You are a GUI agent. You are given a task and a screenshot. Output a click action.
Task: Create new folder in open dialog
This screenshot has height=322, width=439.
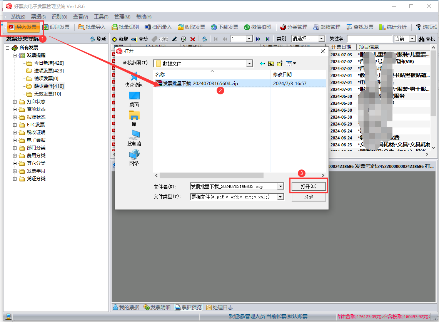pos(280,64)
